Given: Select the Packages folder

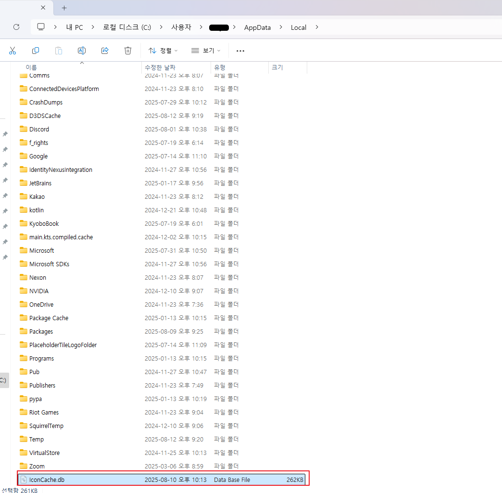Looking at the screenshot, I should (41, 331).
